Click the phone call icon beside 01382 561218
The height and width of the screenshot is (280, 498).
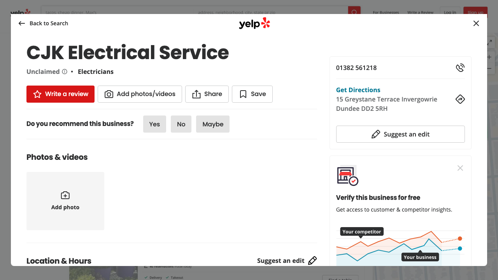coord(460,67)
